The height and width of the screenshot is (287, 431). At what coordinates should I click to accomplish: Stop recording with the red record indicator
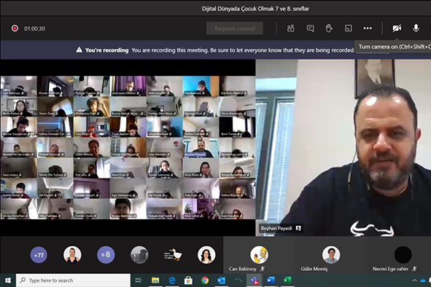point(15,28)
